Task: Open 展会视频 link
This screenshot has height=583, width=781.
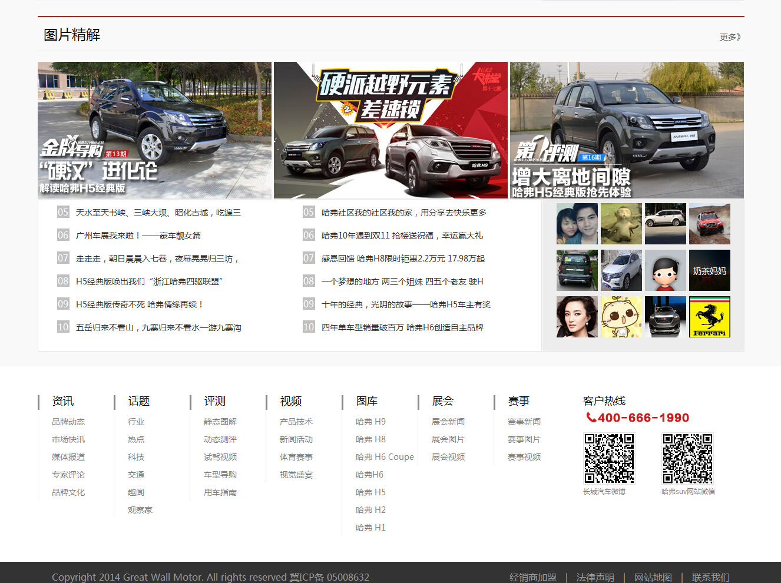Action: 448,457
